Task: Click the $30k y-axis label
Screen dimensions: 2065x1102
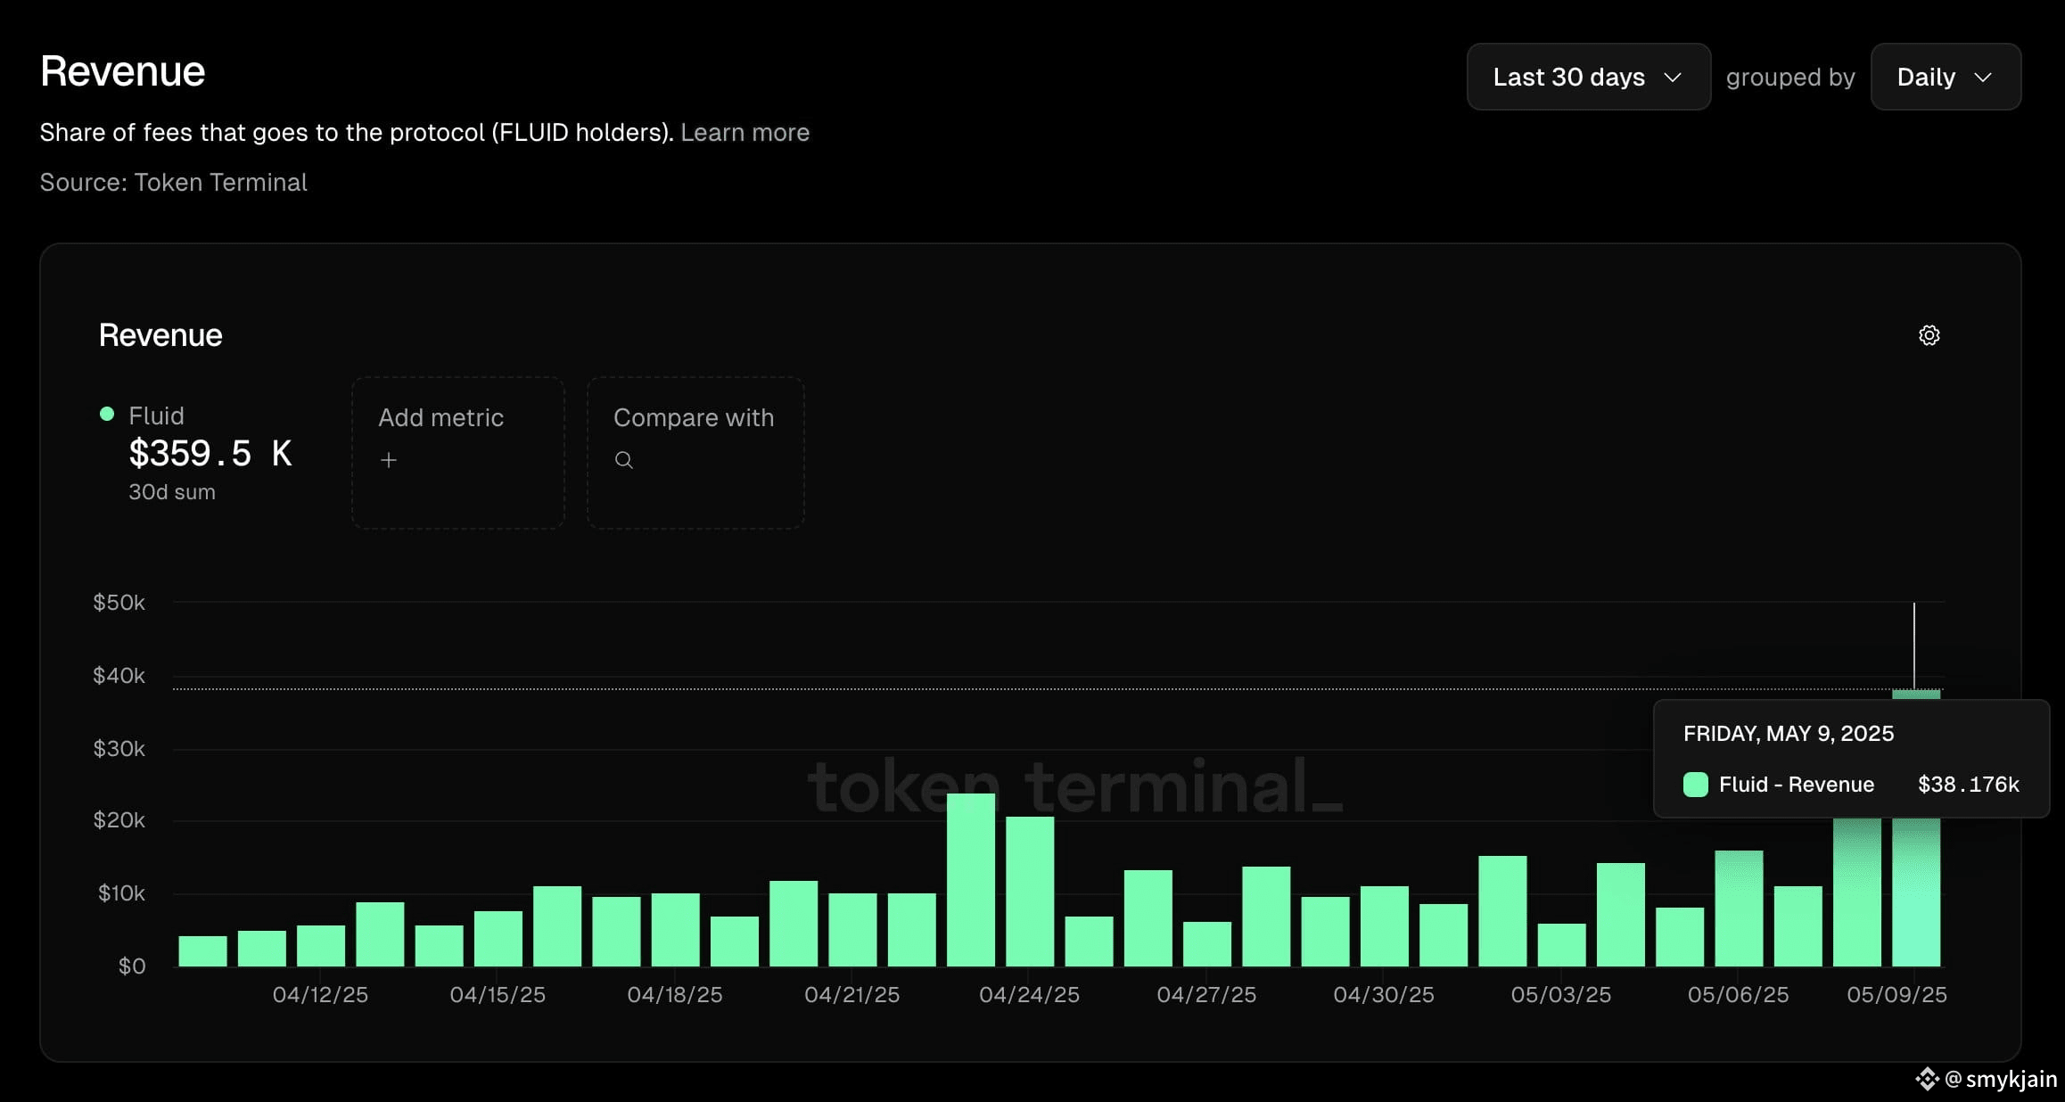Action: coord(119,749)
